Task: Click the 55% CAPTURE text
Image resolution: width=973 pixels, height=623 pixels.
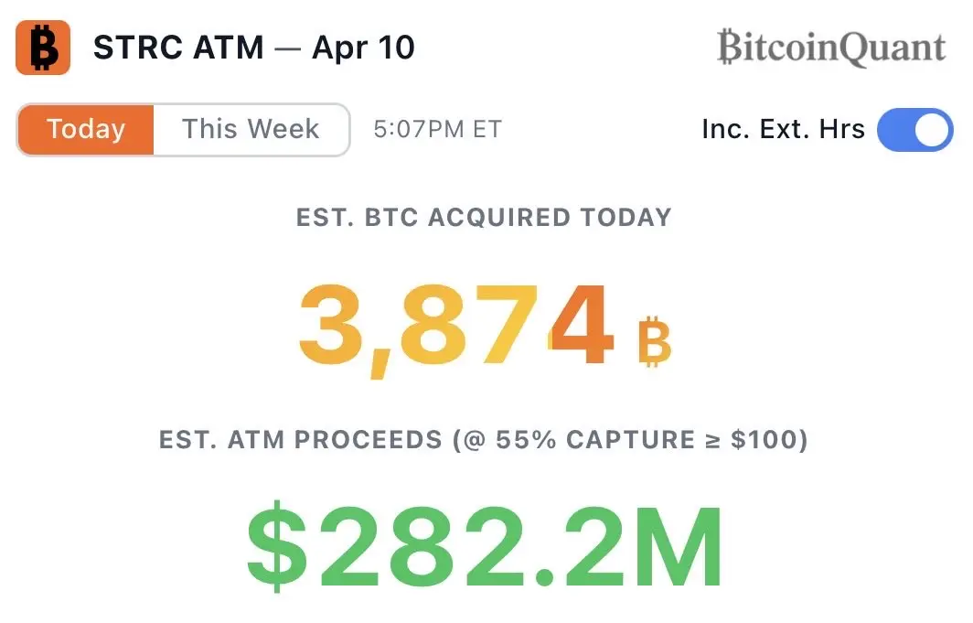Action: point(595,440)
